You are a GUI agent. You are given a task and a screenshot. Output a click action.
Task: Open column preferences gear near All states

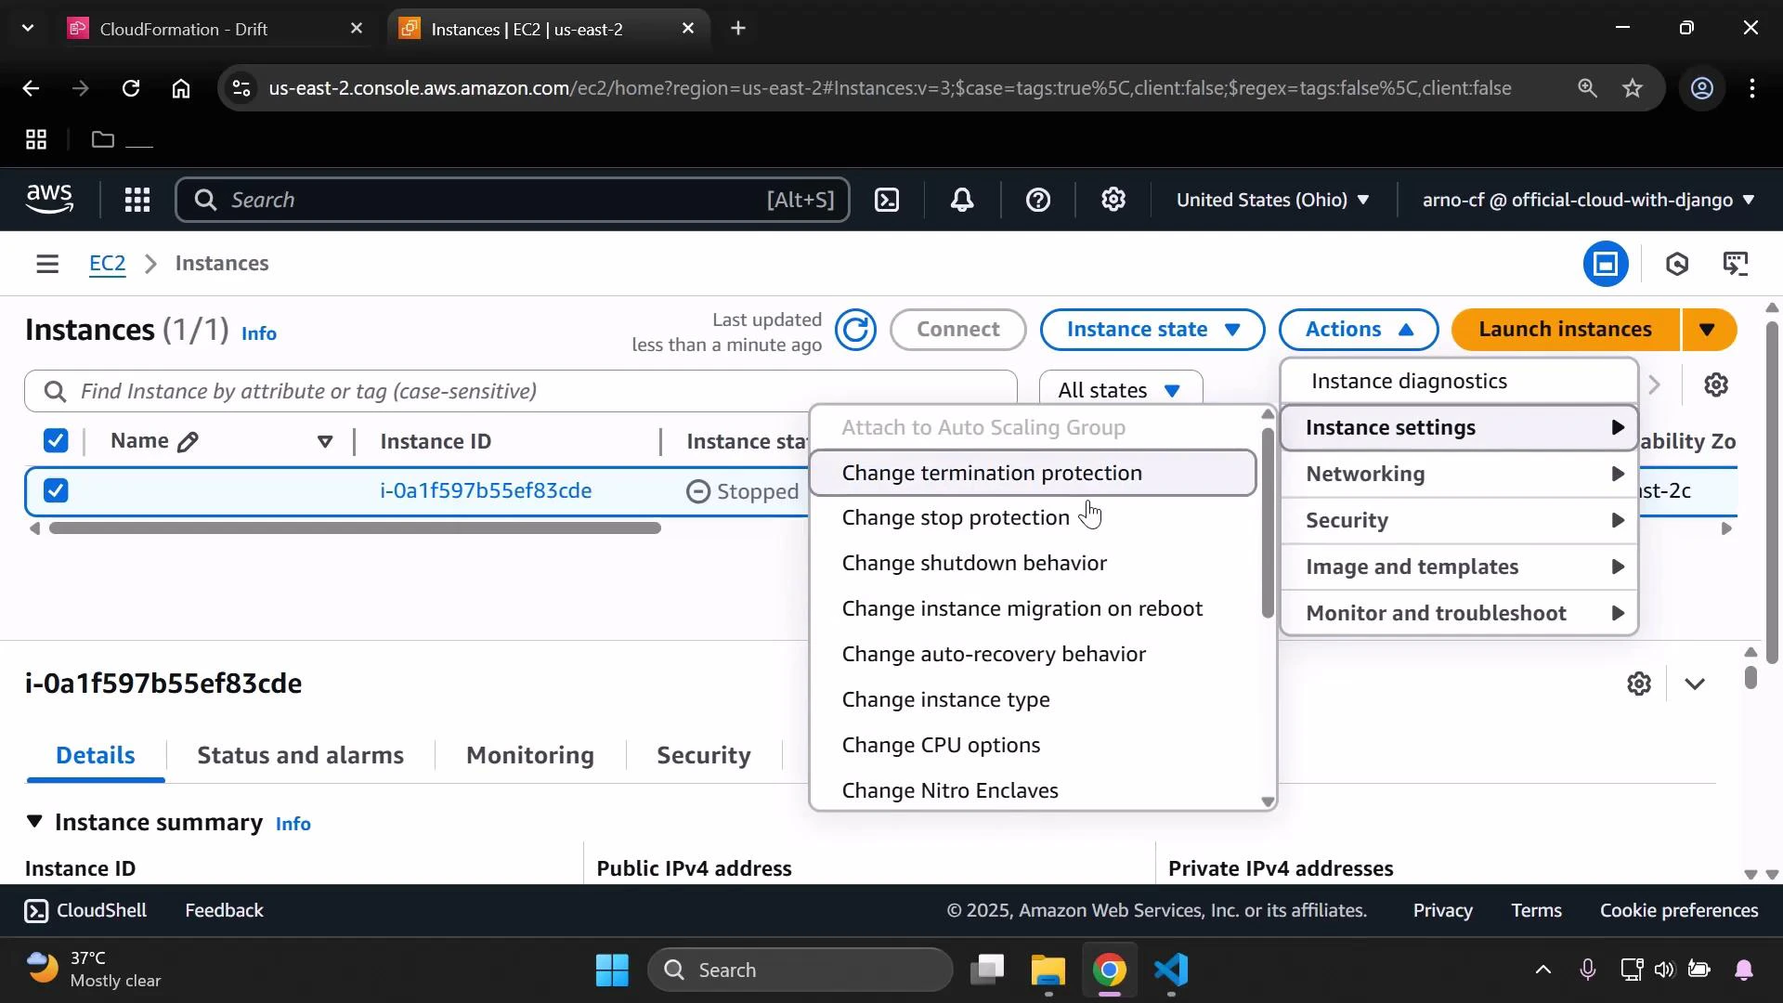[1716, 384]
